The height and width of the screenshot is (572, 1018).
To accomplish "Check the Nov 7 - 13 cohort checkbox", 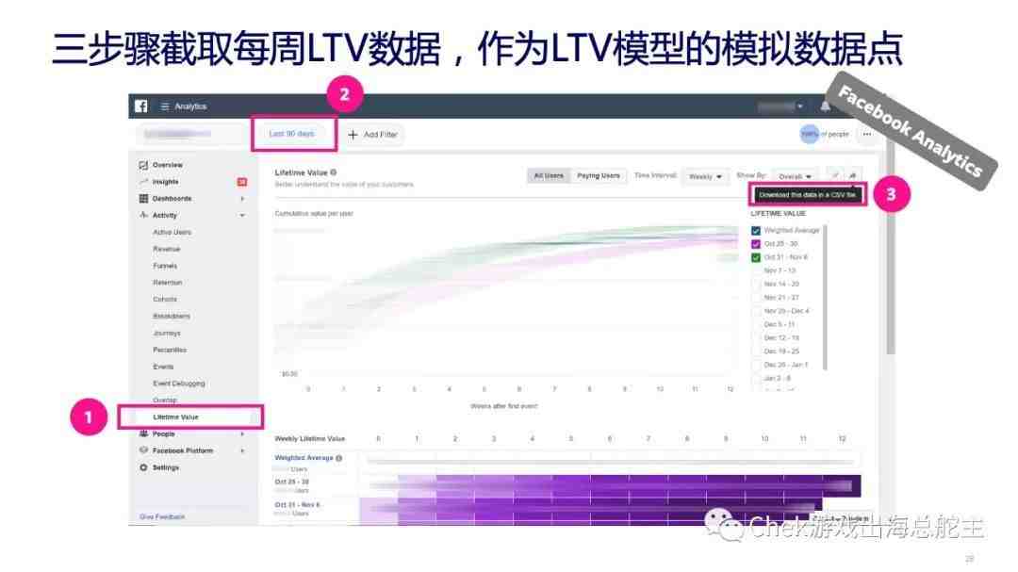I will coord(756,270).
